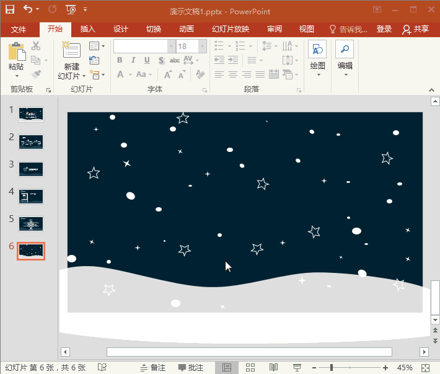This screenshot has height=374, width=440.
Task: Open the Insert (插入) ribbon tab
Action: click(88, 29)
